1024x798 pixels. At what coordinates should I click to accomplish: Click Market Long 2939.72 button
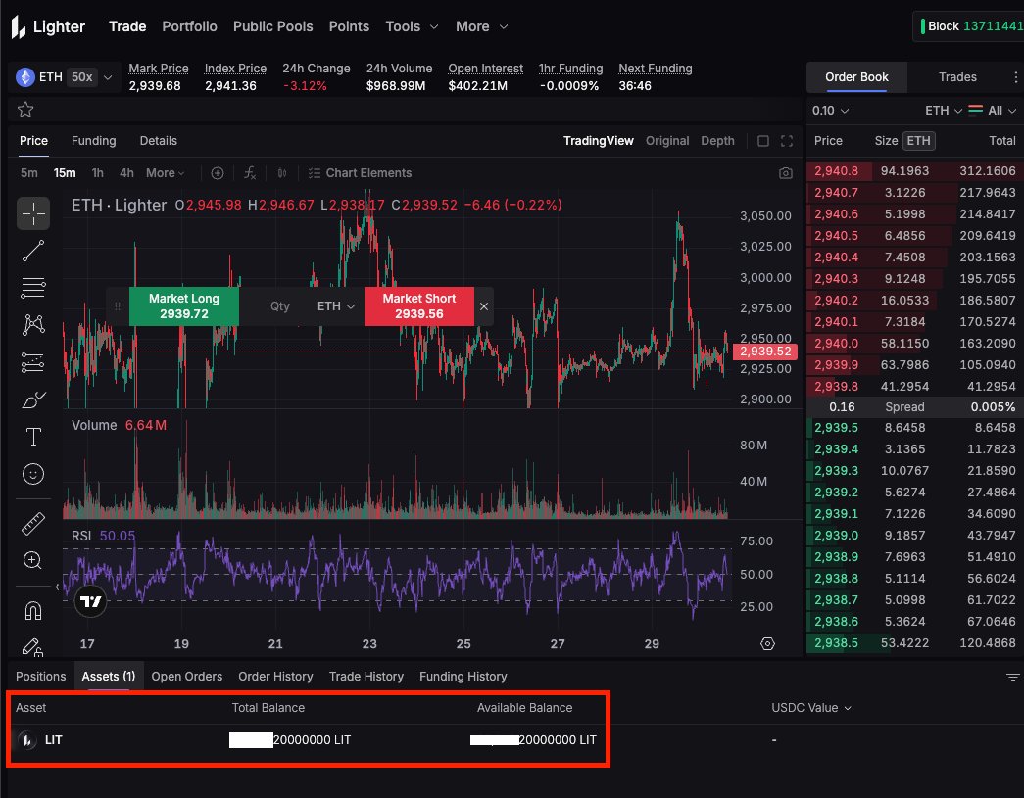(x=184, y=306)
